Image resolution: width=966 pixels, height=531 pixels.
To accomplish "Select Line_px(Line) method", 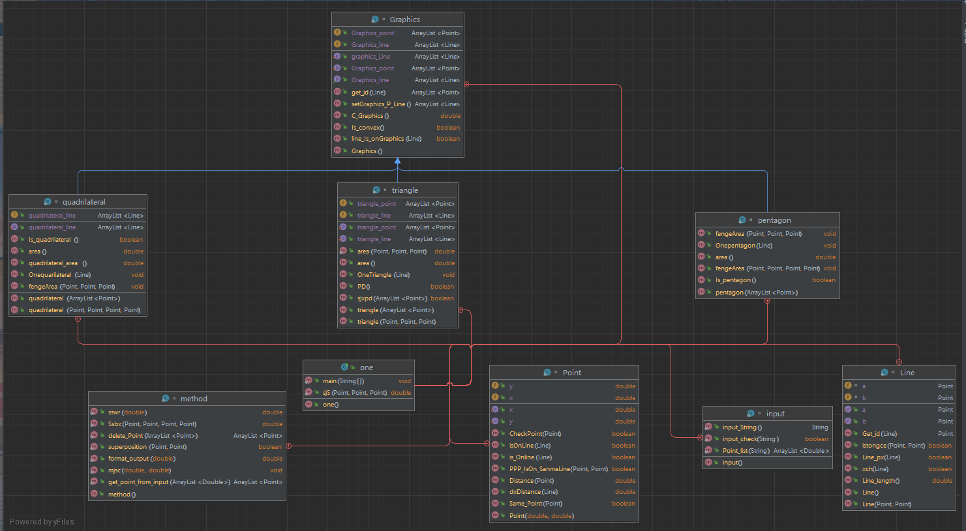I will [881, 457].
